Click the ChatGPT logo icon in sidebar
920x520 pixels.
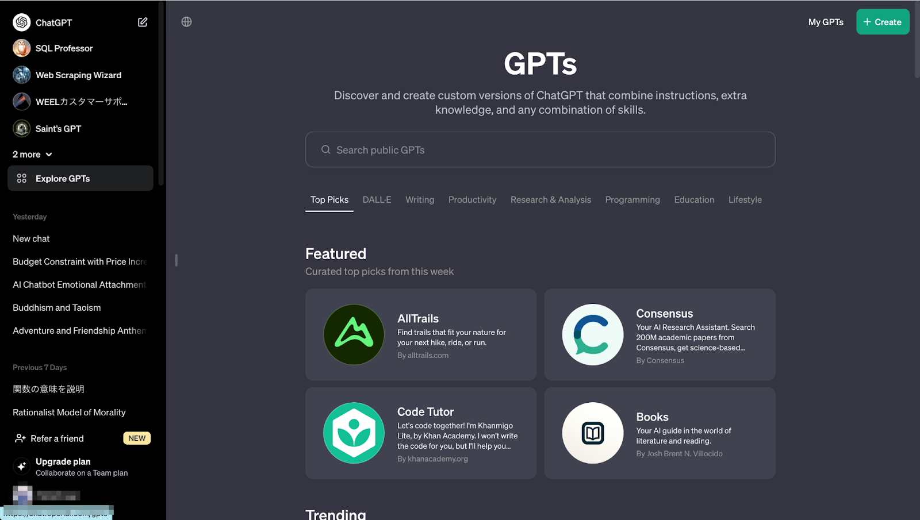click(x=22, y=22)
